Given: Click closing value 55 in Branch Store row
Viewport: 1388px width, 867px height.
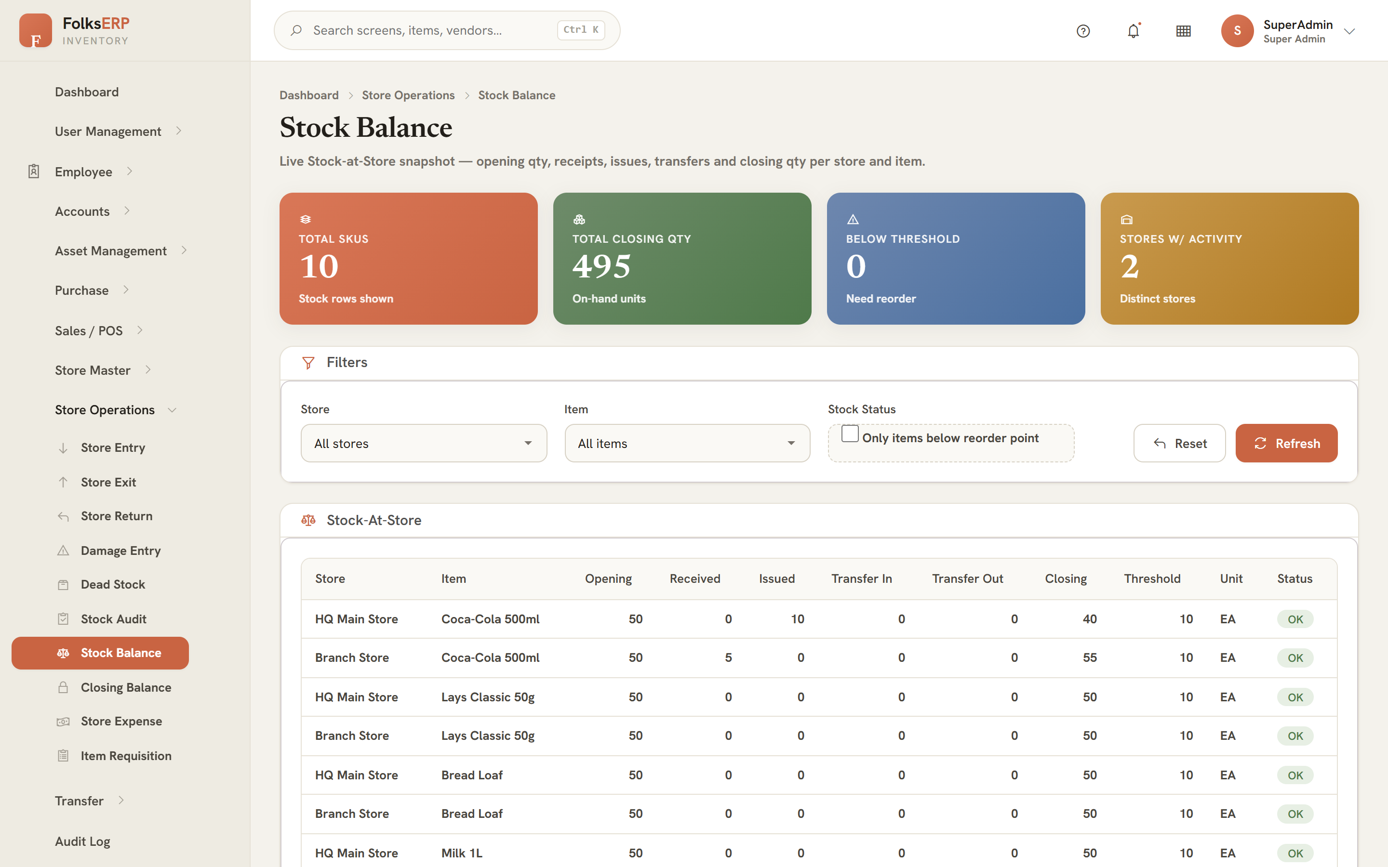Looking at the screenshot, I should click(x=1090, y=657).
